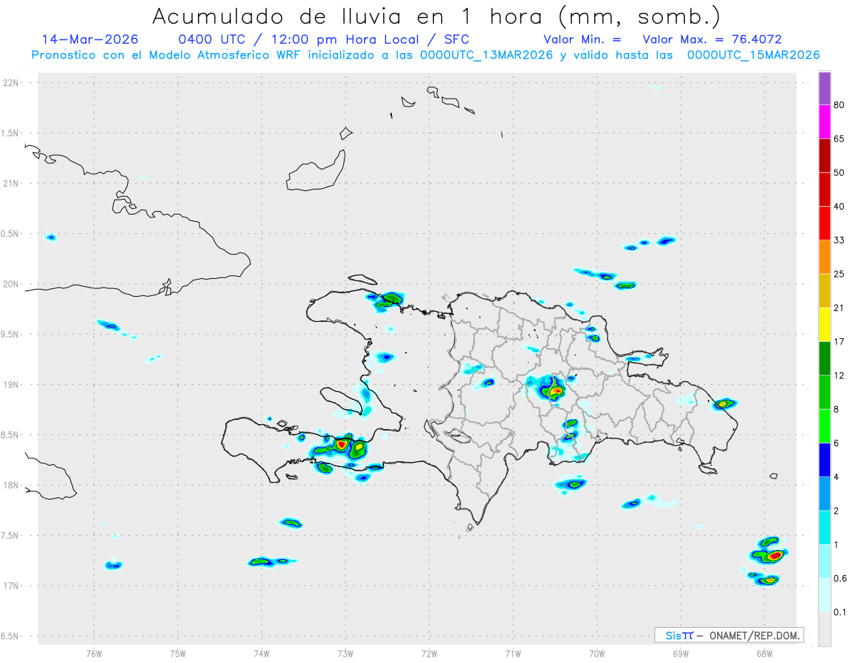Click the gold swatch between 21 and 25
This screenshot has width=858, height=663.
(824, 291)
